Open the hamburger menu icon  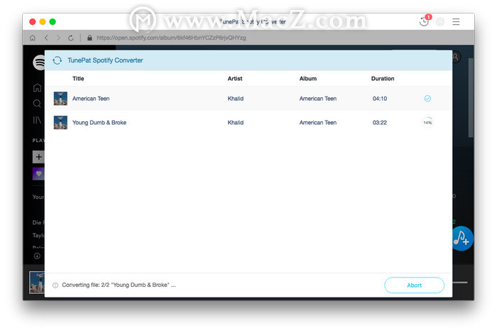click(456, 21)
